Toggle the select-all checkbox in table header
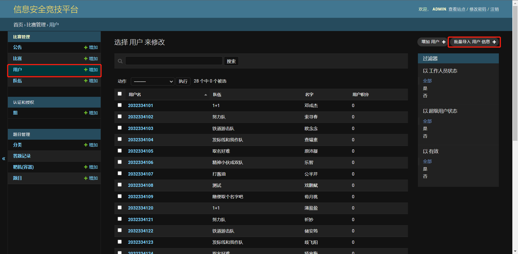518x254 pixels. [x=120, y=94]
